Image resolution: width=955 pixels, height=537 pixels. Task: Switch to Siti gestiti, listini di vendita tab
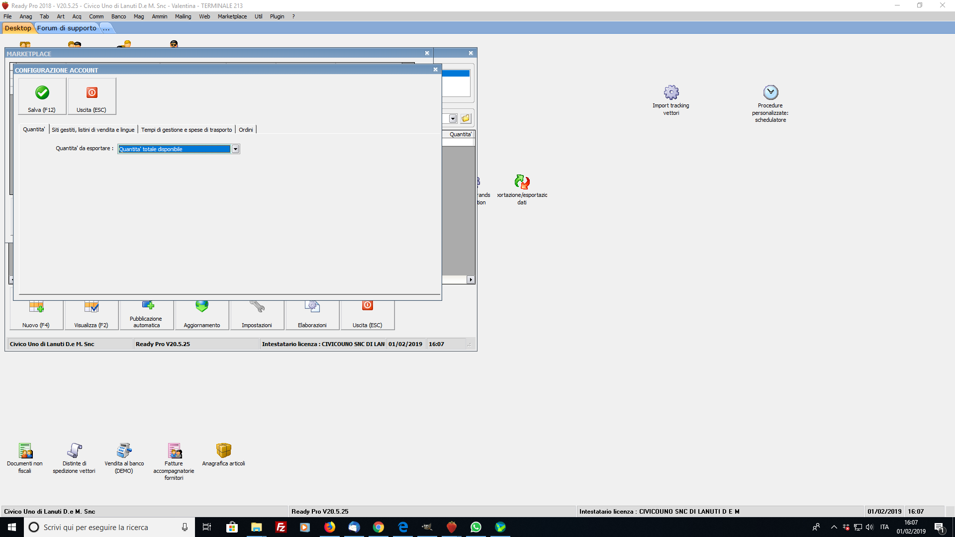point(93,130)
